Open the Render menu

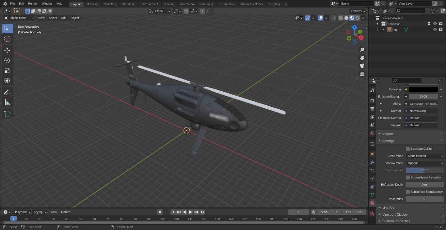coord(33,4)
